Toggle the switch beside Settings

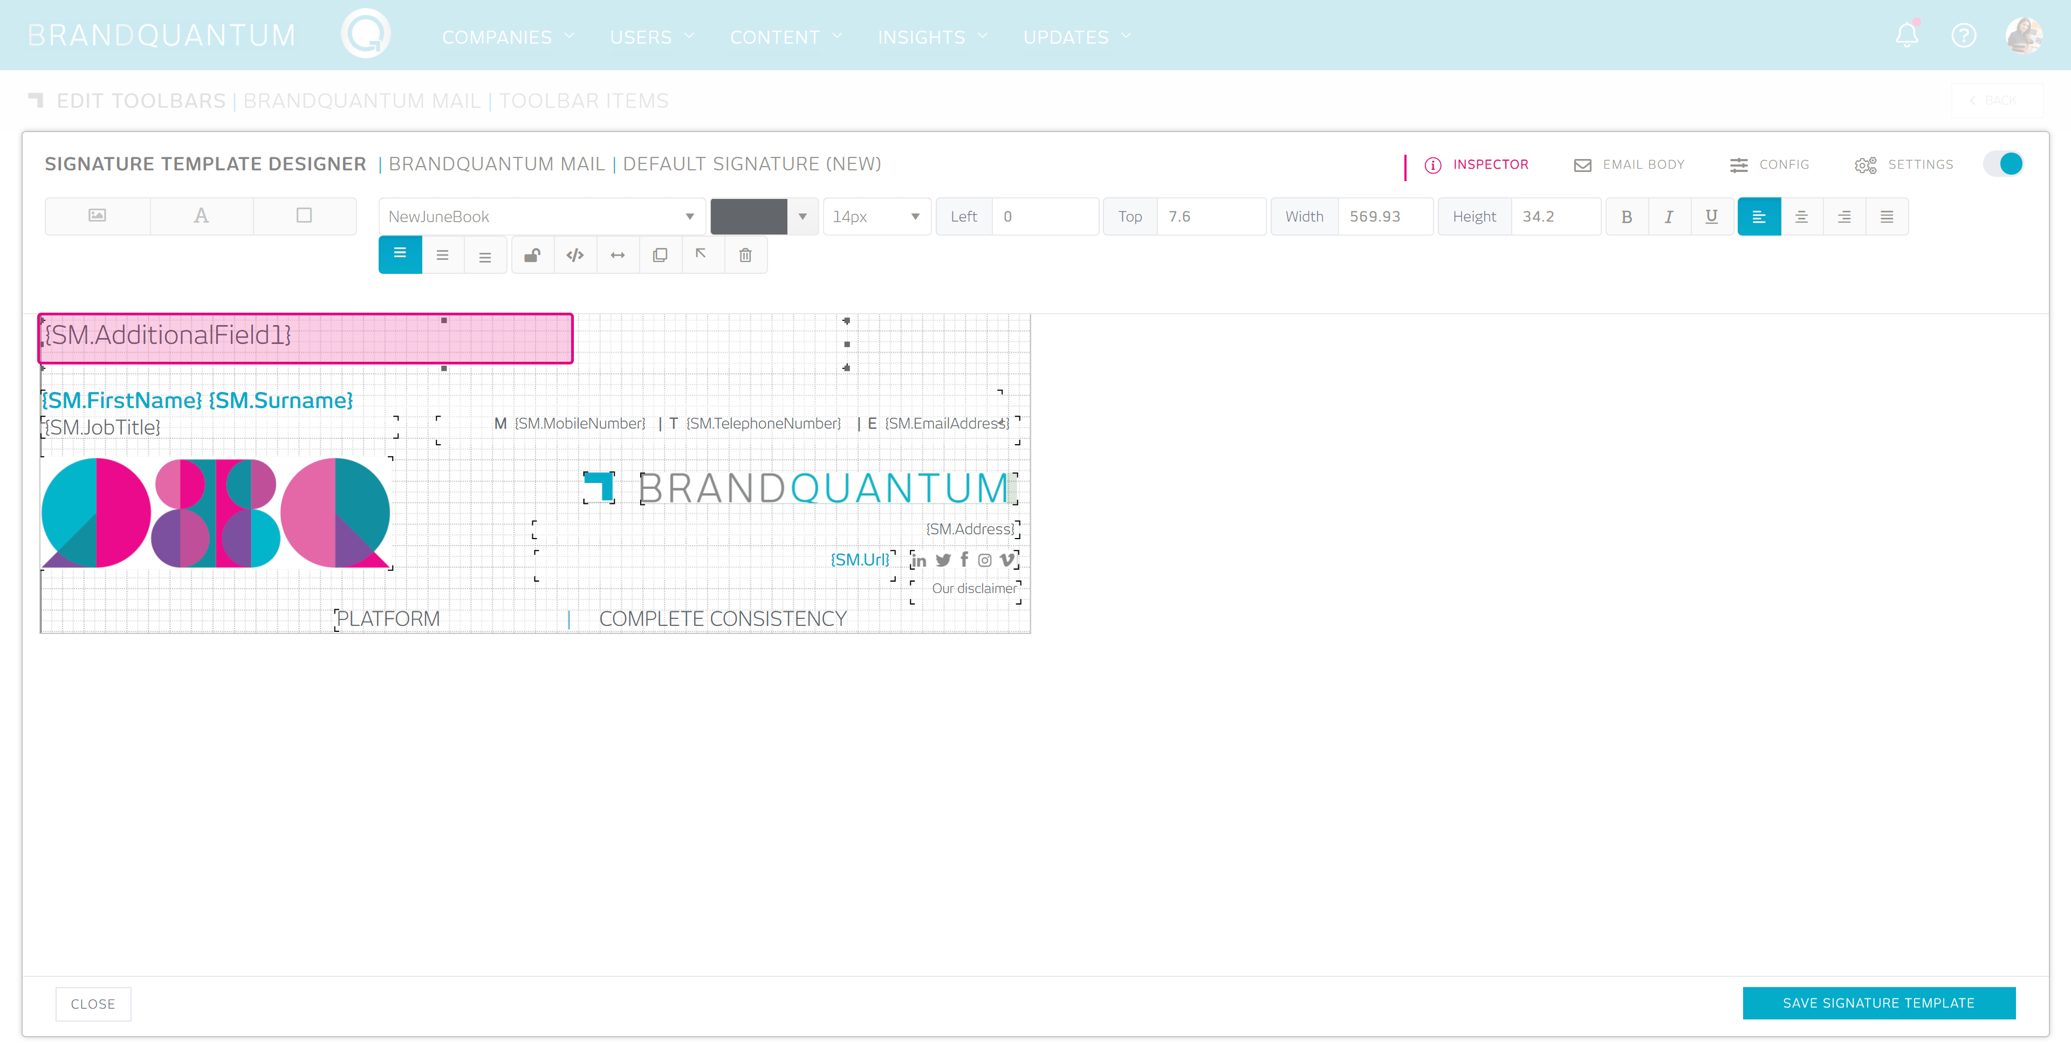(2003, 164)
